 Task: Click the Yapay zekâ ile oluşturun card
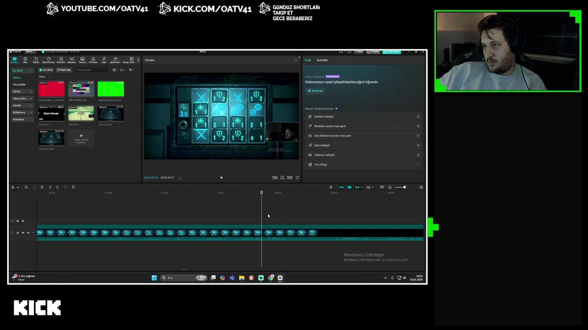pos(81,138)
